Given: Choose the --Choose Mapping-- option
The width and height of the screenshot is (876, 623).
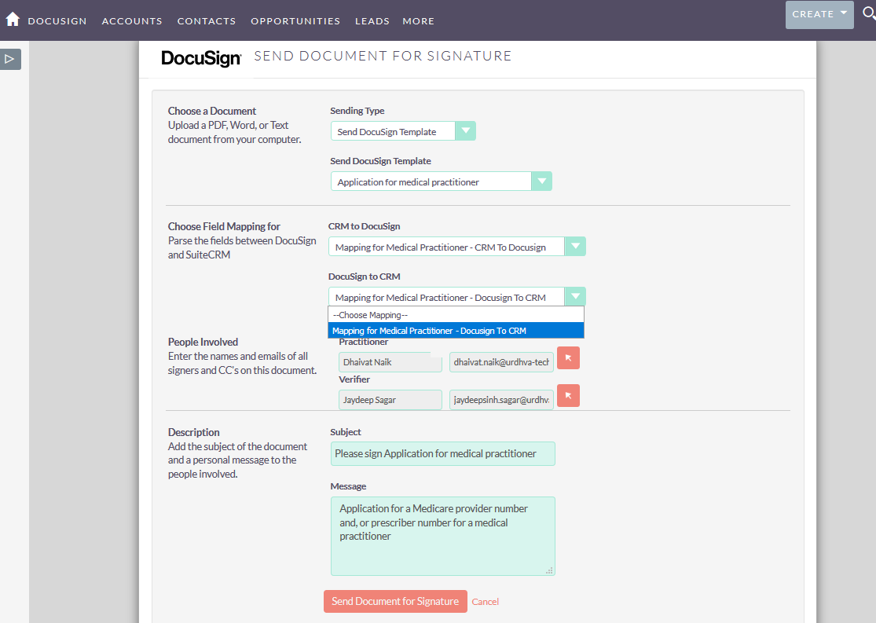Looking at the screenshot, I should 456,315.
